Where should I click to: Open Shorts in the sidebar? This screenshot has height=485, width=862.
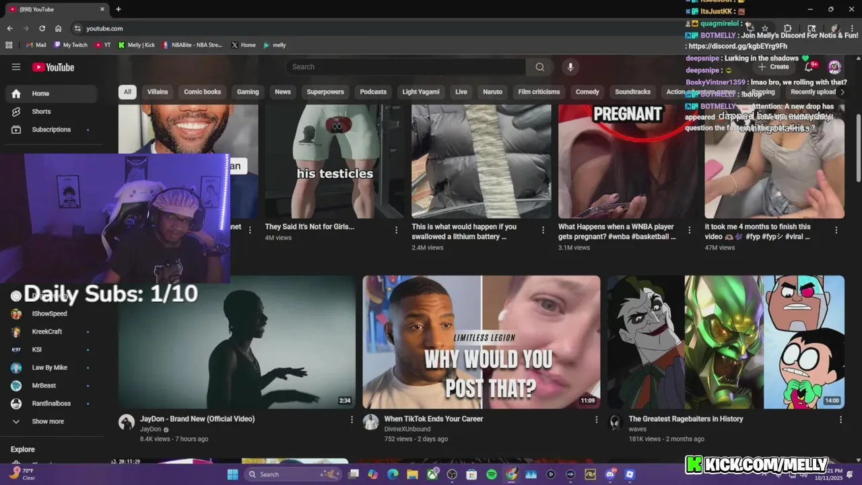[51, 112]
